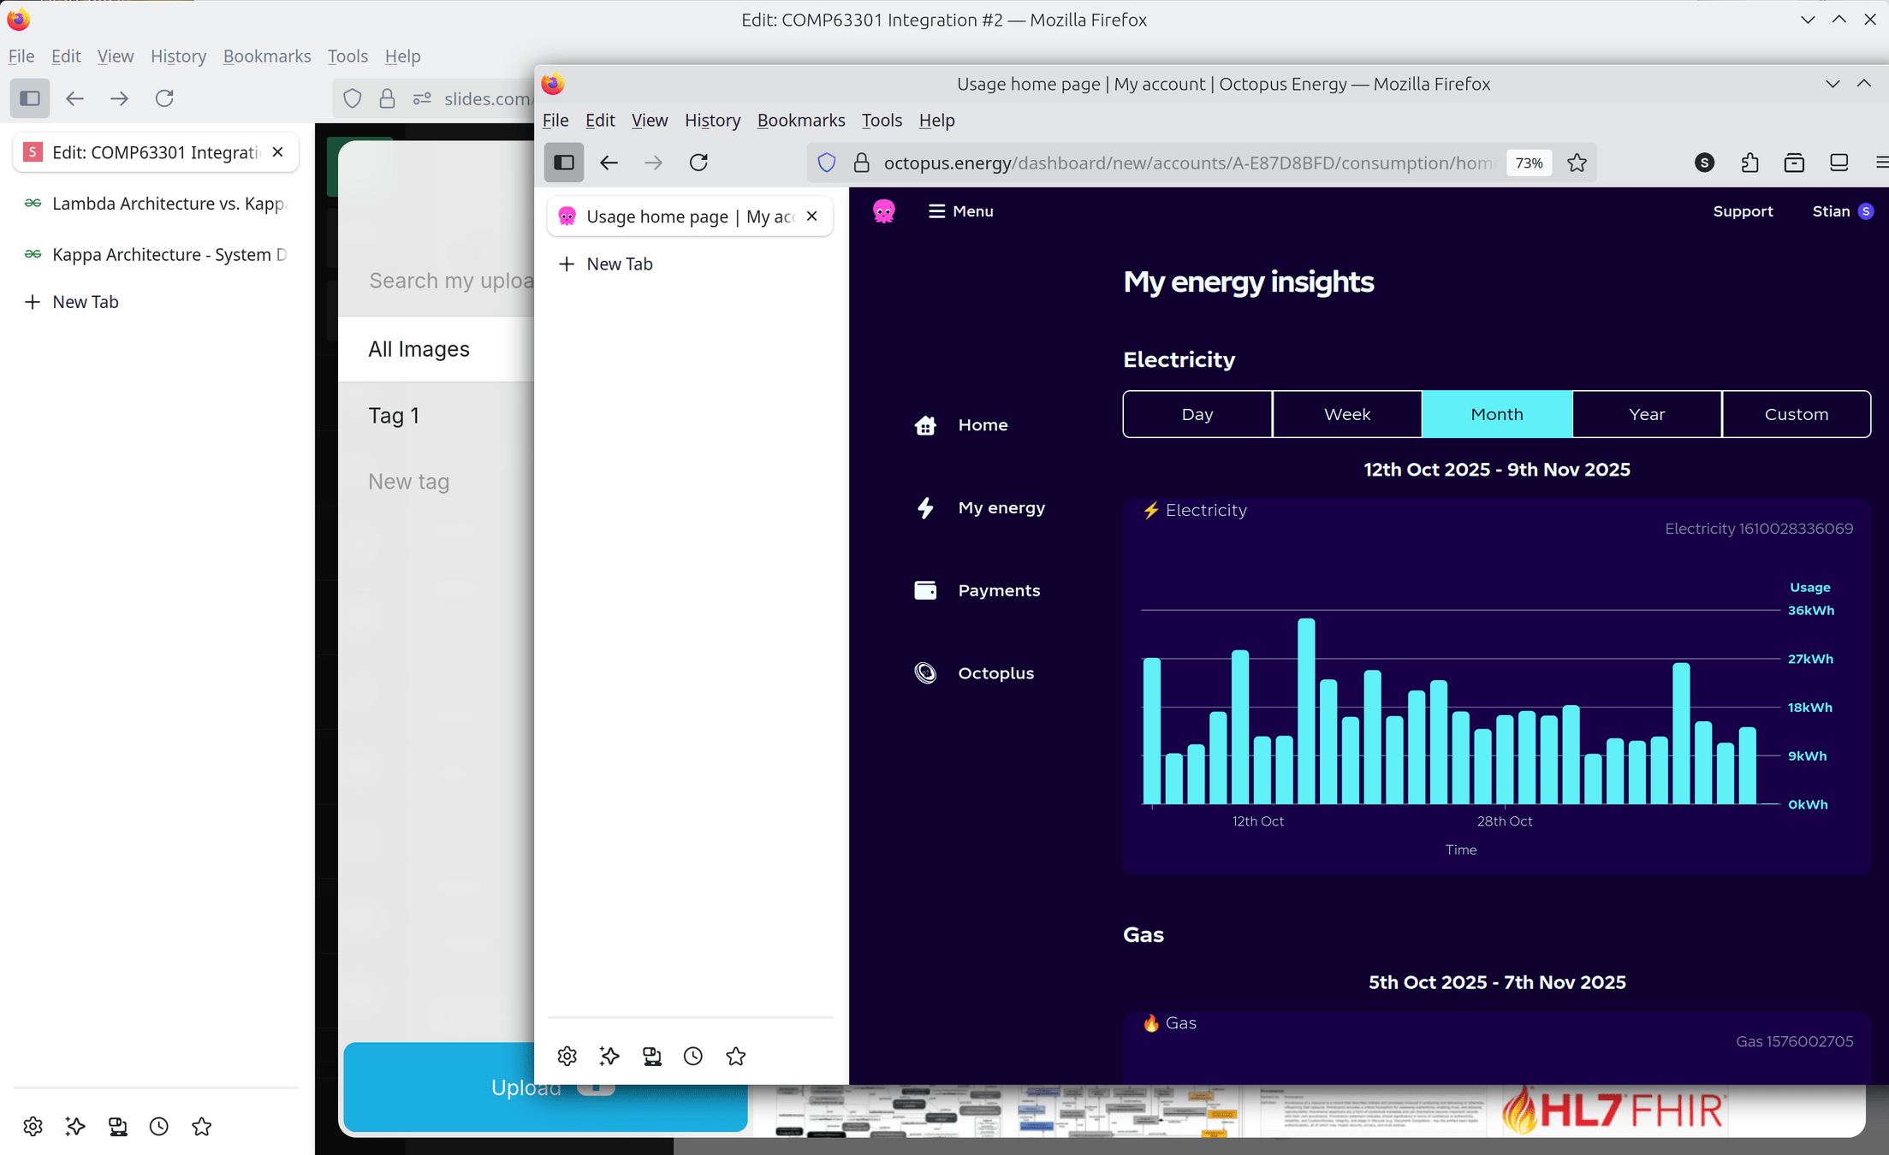Bookmark this page with the star icon
Image resolution: width=1889 pixels, height=1155 pixels.
tap(1577, 163)
